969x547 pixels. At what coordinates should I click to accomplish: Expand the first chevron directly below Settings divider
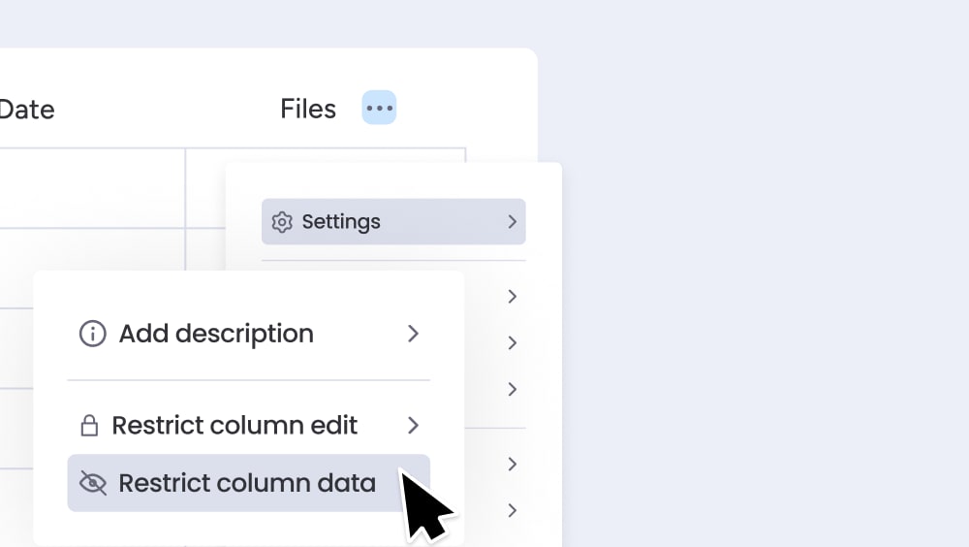[x=512, y=296]
